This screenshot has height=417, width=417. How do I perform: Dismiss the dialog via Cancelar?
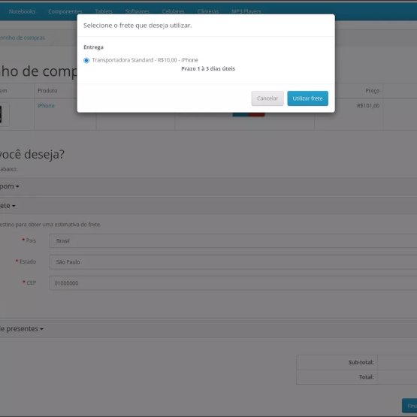267,98
